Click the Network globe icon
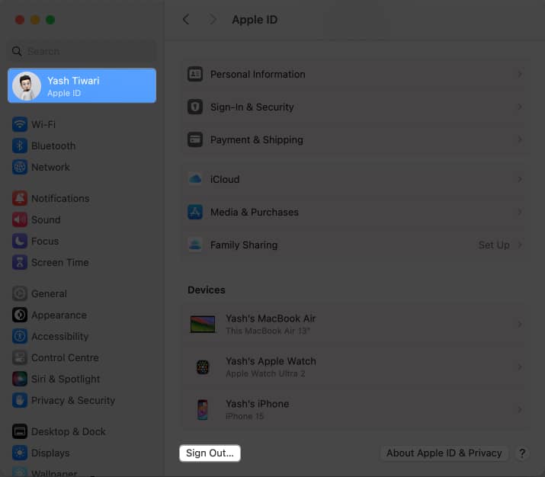 coord(20,167)
